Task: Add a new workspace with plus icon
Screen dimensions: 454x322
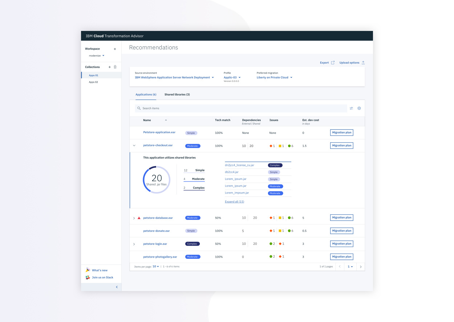Action: coord(115,49)
